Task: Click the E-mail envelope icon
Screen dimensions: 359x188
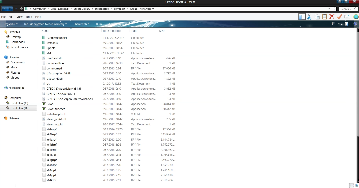Action: click(x=347, y=17)
